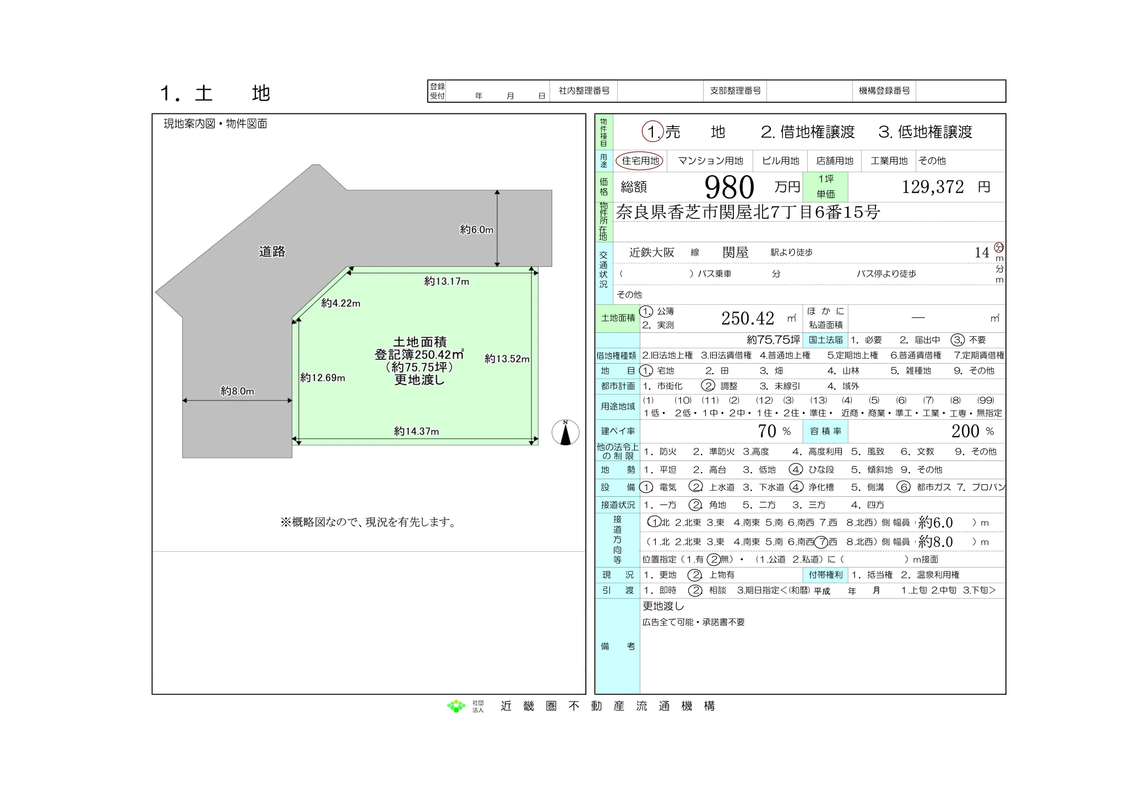Viewport: 1132px width, 800px height.
Task: Click 防火 option in 他の法令上の制限
Action: [660, 452]
